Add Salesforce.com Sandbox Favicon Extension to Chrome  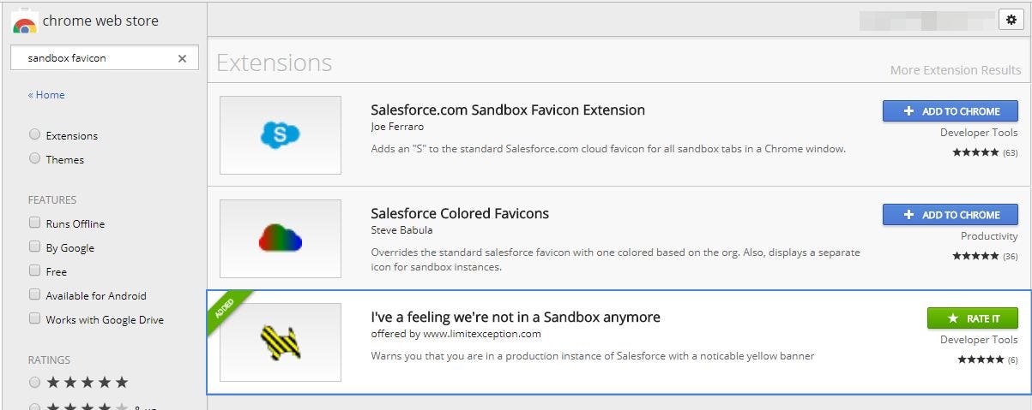(951, 111)
